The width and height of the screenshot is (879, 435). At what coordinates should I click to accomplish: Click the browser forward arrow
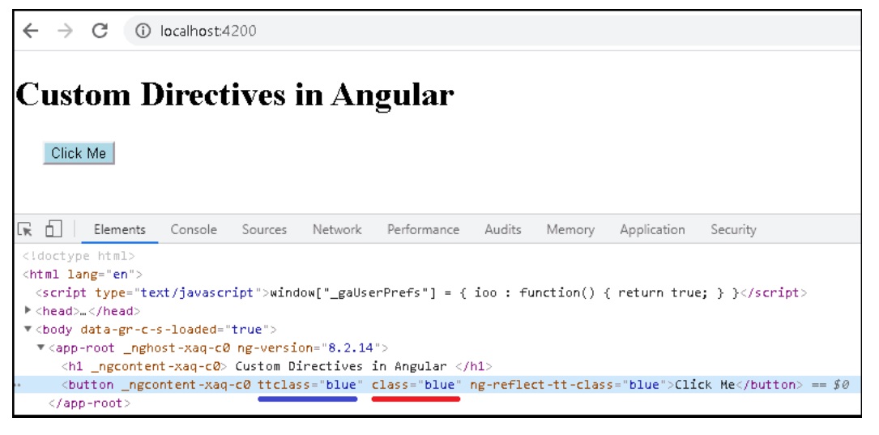66,32
